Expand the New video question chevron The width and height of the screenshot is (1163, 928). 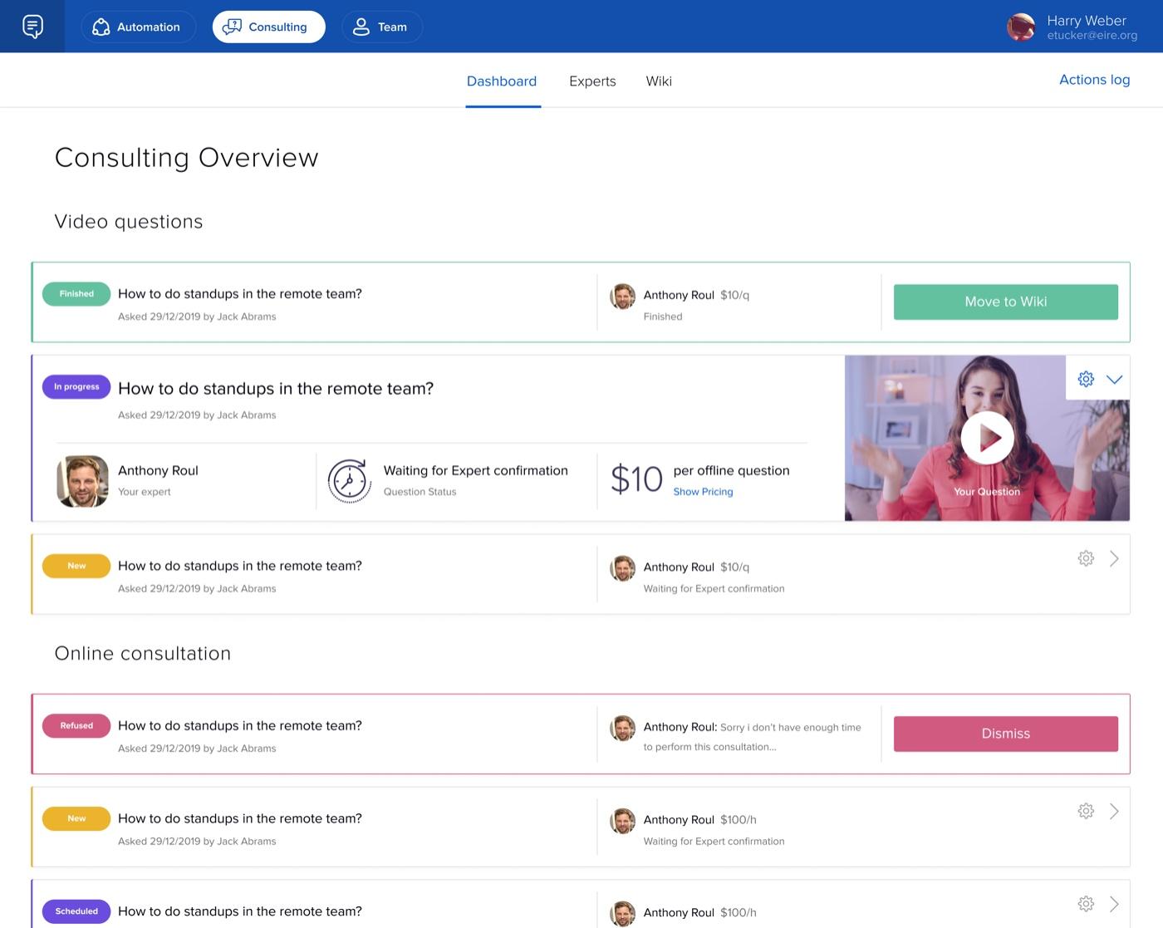tap(1114, 558)
